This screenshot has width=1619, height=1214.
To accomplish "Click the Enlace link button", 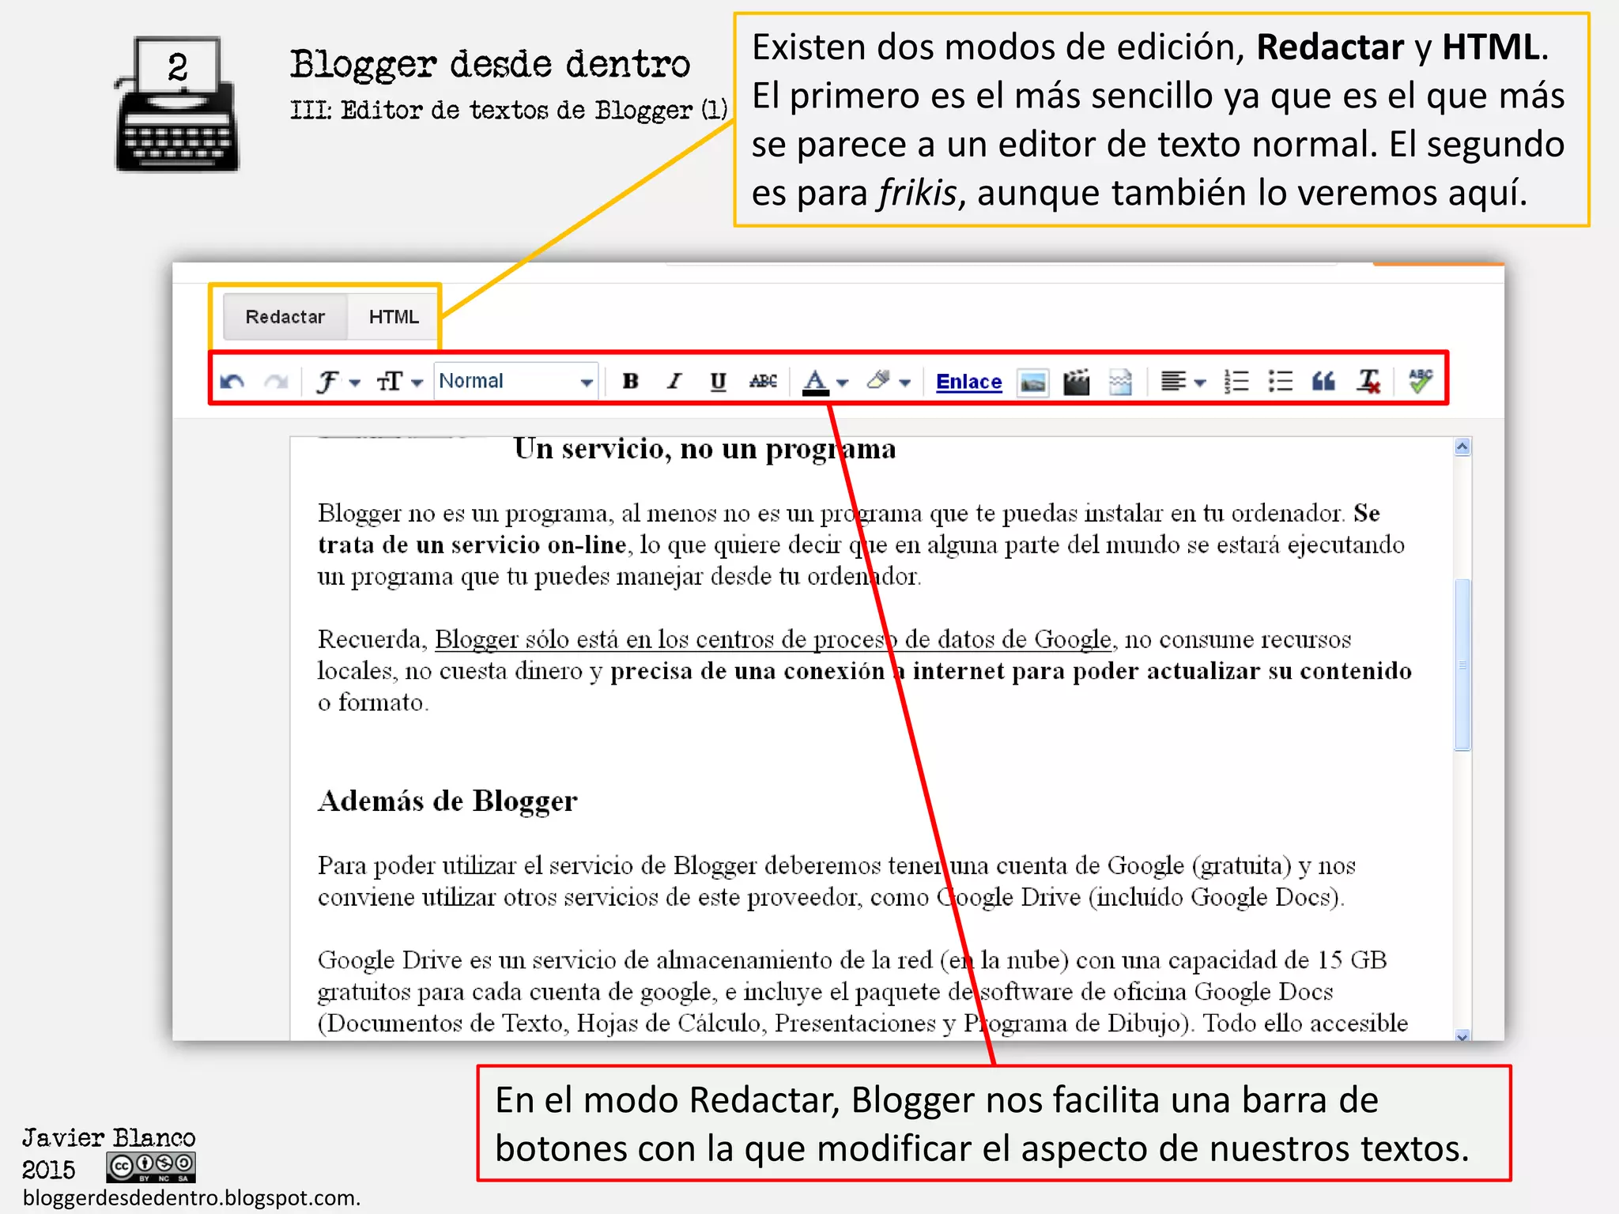I will tap(968, 382).
